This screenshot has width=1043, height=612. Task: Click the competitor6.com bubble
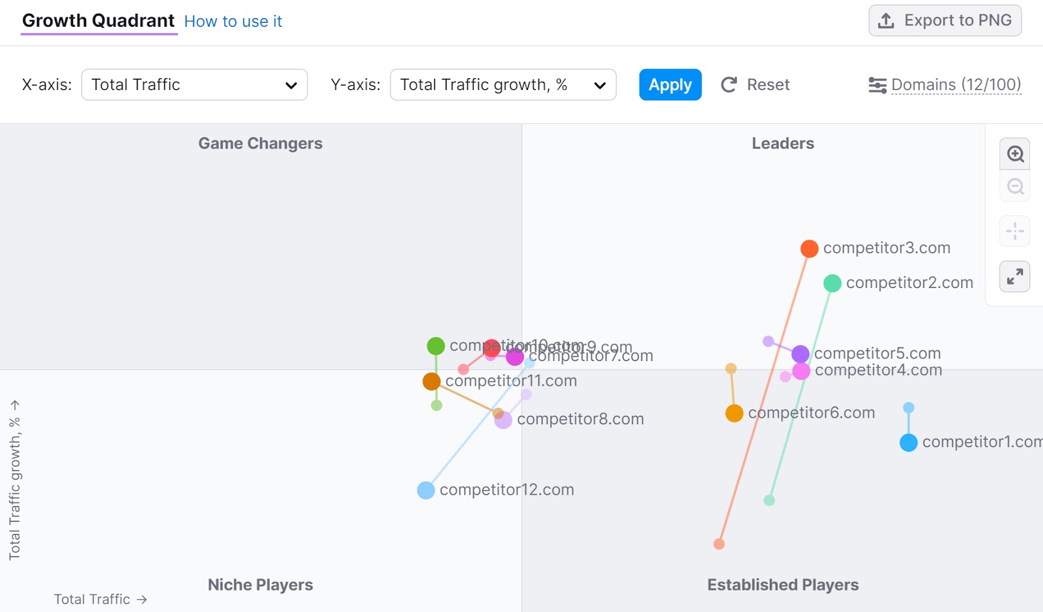[733, 413]
